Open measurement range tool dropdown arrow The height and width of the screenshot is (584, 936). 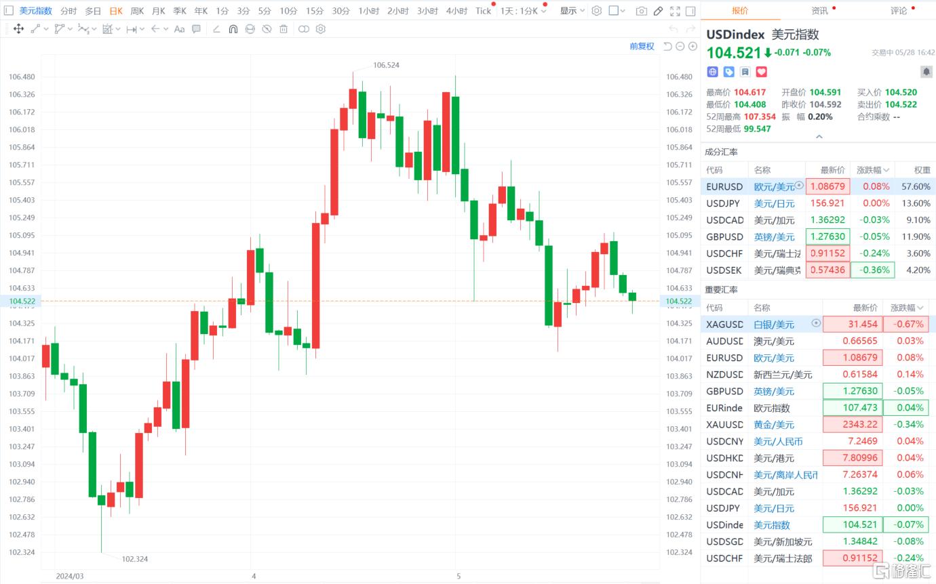[x=142, y=29]
